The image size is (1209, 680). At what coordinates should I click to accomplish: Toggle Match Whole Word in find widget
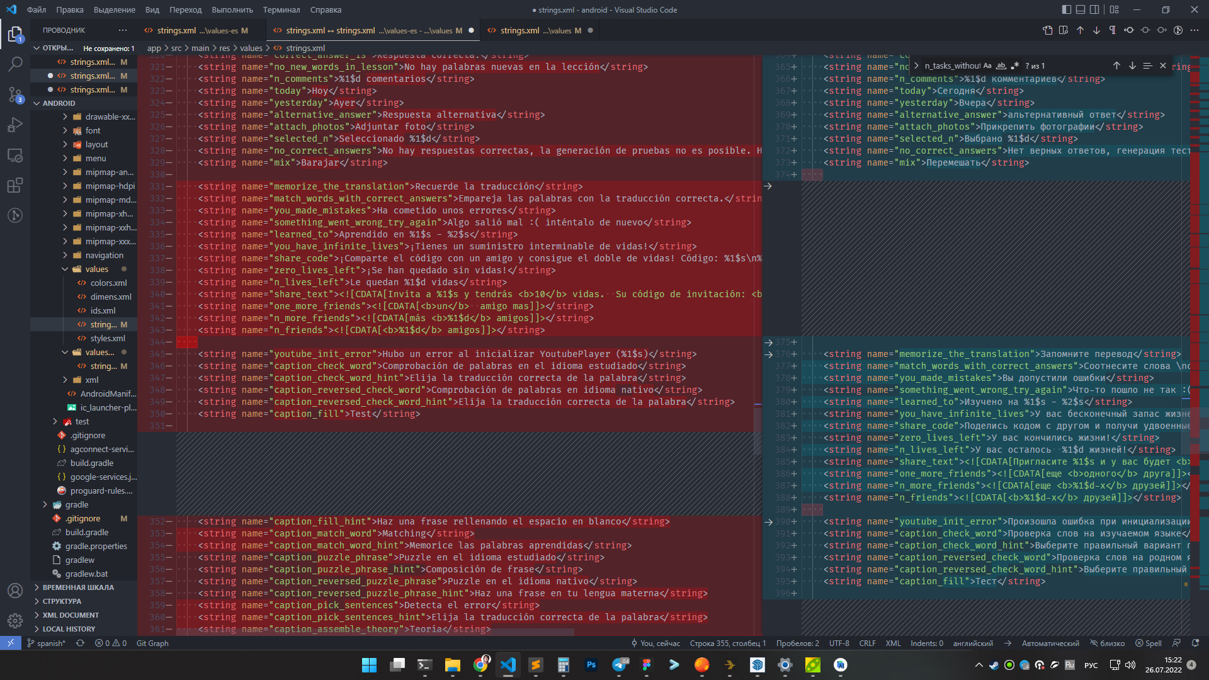(x=1001, y=65)
